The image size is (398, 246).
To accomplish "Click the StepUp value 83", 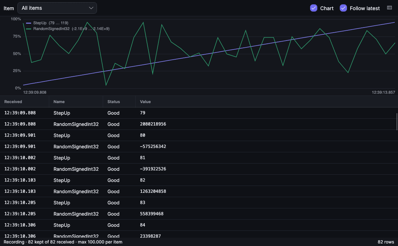I will pyautogui.click(x=143, y=203).
